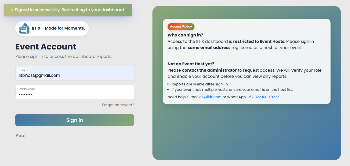350x166 pixels.
Task: Dismiss the sign-in success notification X
Action: 12,10
